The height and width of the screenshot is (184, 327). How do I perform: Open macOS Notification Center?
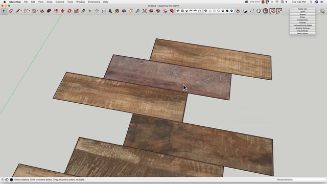322,2
